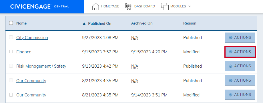Toggle the select-all checkbox in header
The width and height of the screenshot is (263, 103).
[x=11, y=23]
